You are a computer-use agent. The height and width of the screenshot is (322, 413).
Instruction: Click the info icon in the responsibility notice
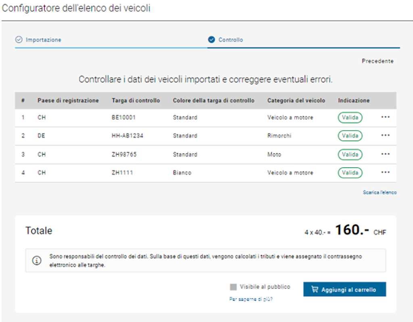[x=38, y=260]
